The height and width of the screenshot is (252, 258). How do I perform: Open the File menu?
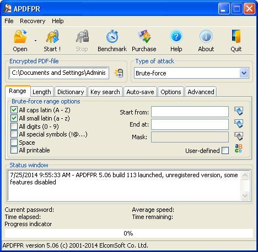[x=9, y=21]
